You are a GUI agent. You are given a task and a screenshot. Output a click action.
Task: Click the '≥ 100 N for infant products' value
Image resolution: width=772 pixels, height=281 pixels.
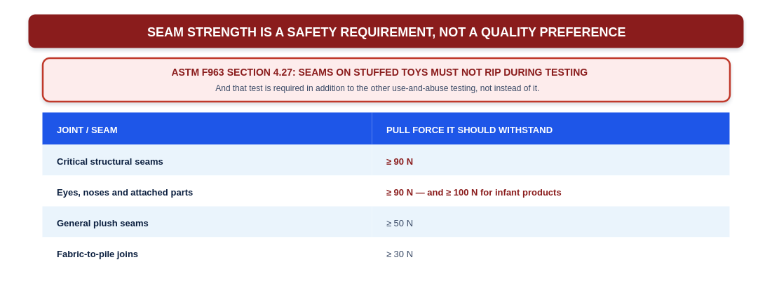click(x=503, y=193)
